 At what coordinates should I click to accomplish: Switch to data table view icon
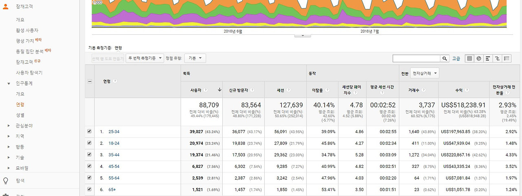point(469,58)
